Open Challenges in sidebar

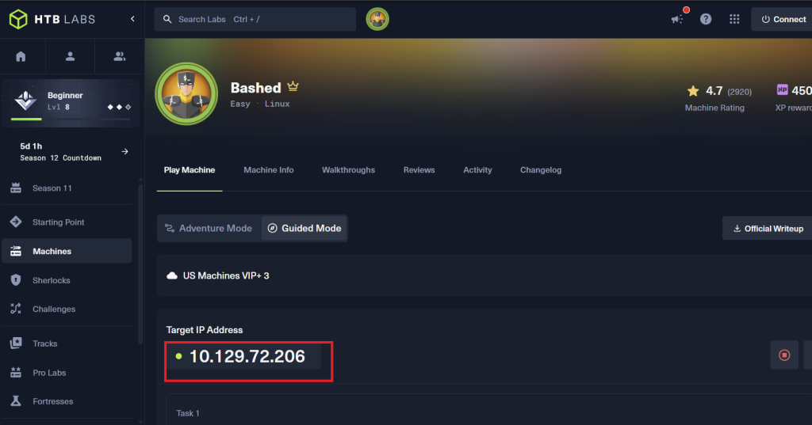[67, 309]
